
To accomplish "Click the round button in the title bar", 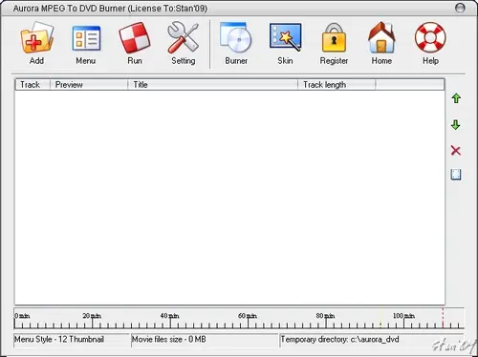I will [460, 8].
